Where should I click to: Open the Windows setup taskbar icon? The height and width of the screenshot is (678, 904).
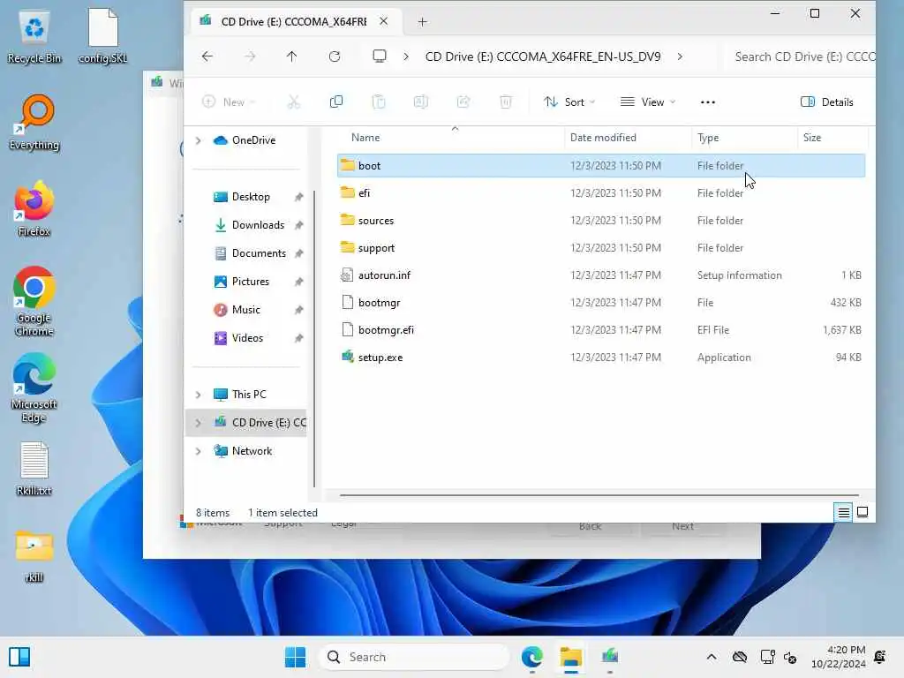point(609,656)
